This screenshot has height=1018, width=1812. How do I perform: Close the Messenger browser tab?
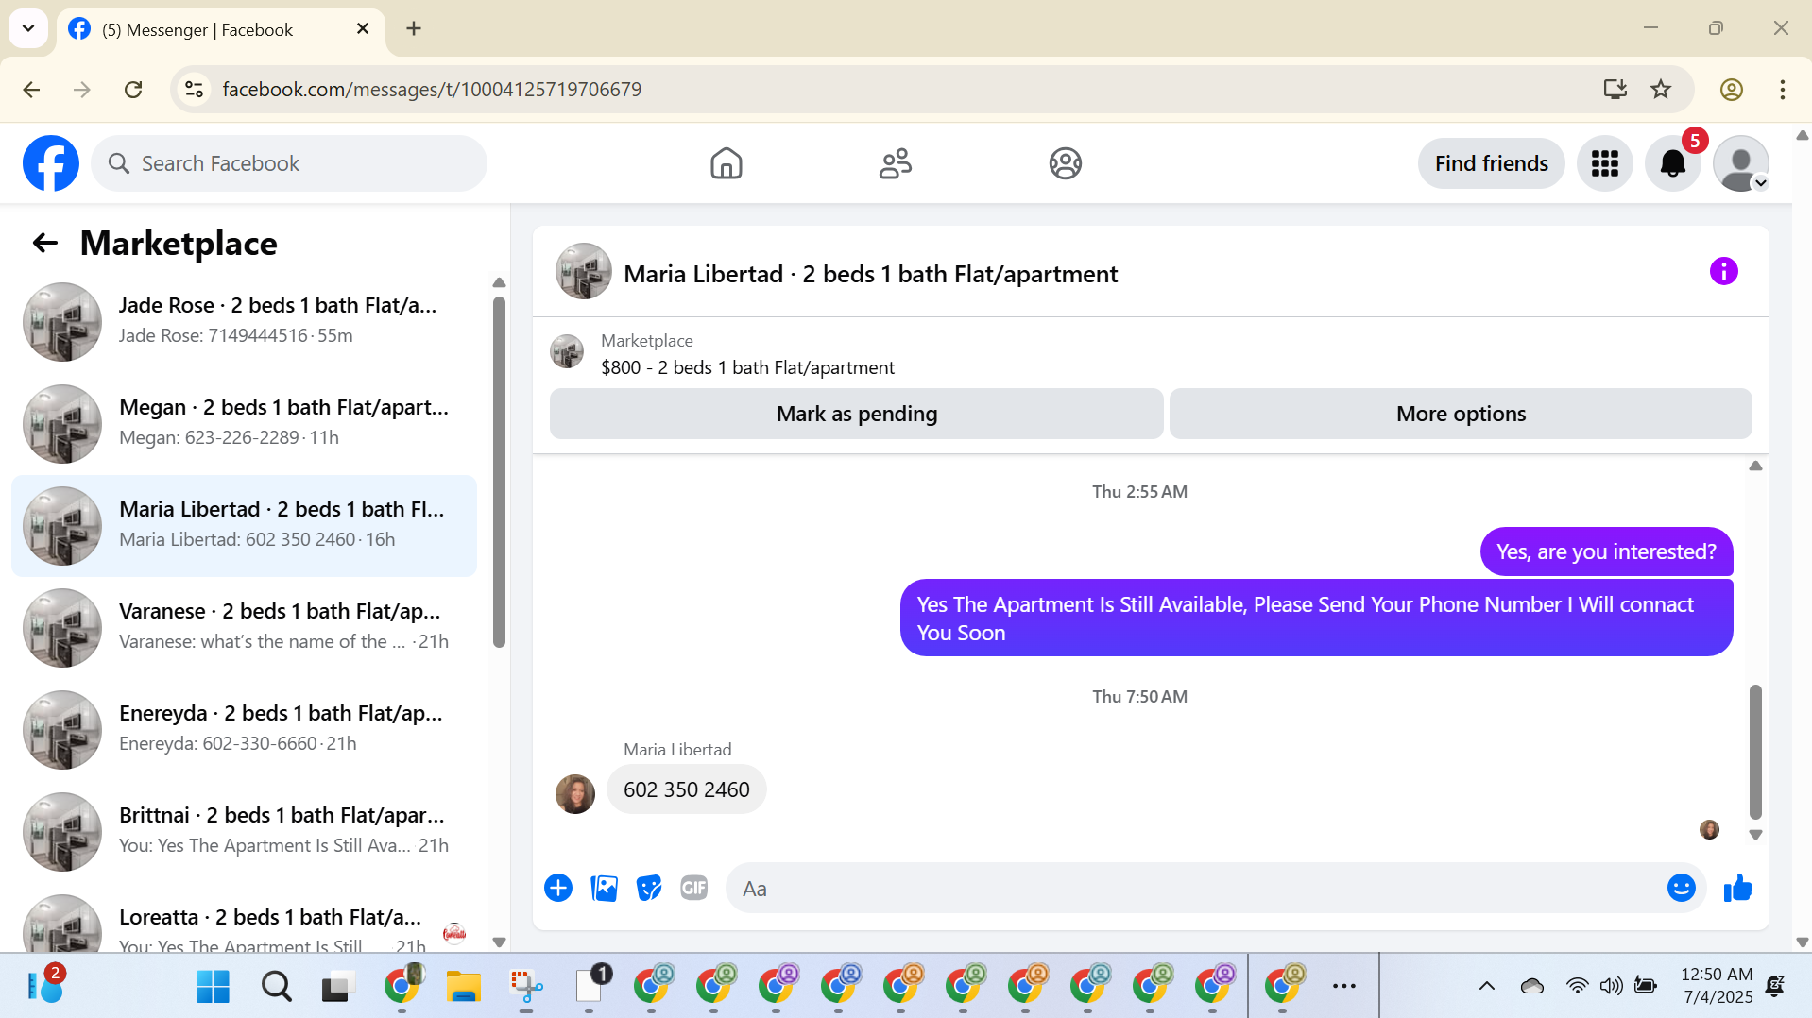[363, 29]
